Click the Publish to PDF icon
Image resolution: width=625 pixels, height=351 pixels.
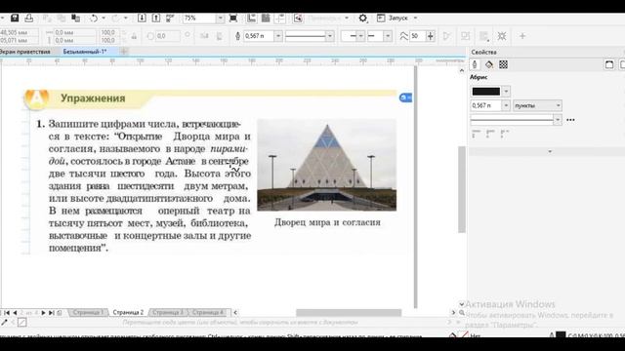(170, 18)
